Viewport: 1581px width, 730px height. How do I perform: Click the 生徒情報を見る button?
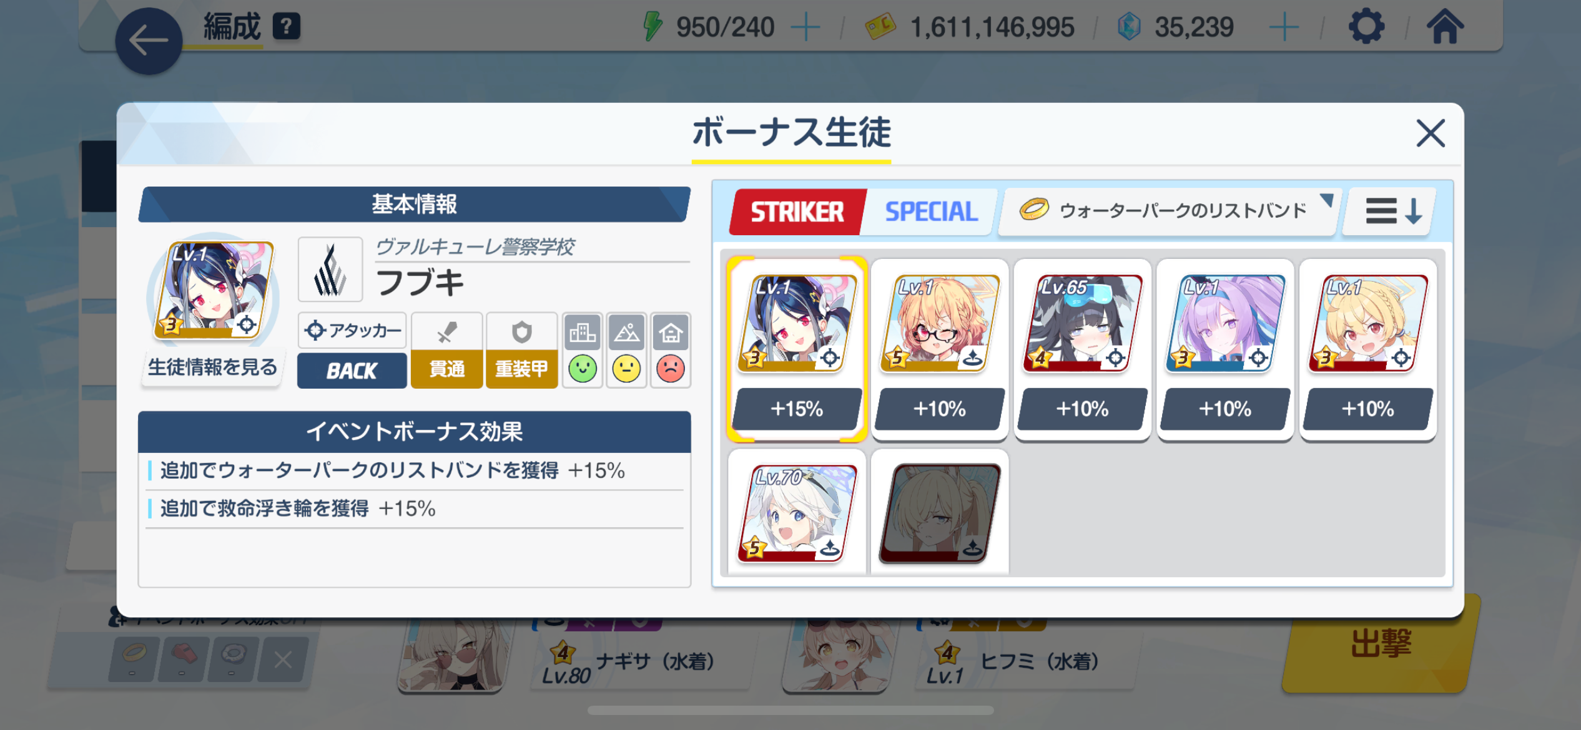(x=212, y=367)
